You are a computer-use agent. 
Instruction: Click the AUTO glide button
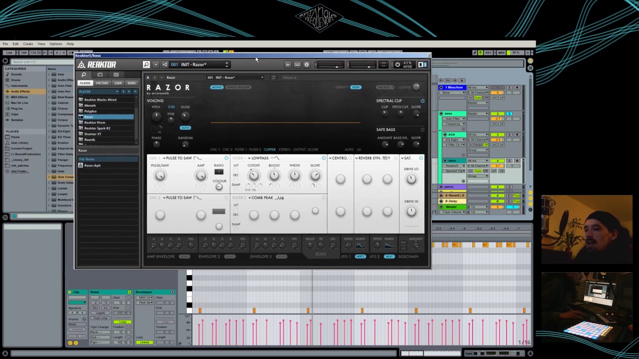185,128
